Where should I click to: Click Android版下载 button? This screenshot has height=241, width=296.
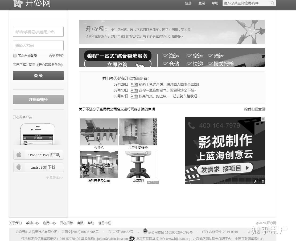(39, 167)
